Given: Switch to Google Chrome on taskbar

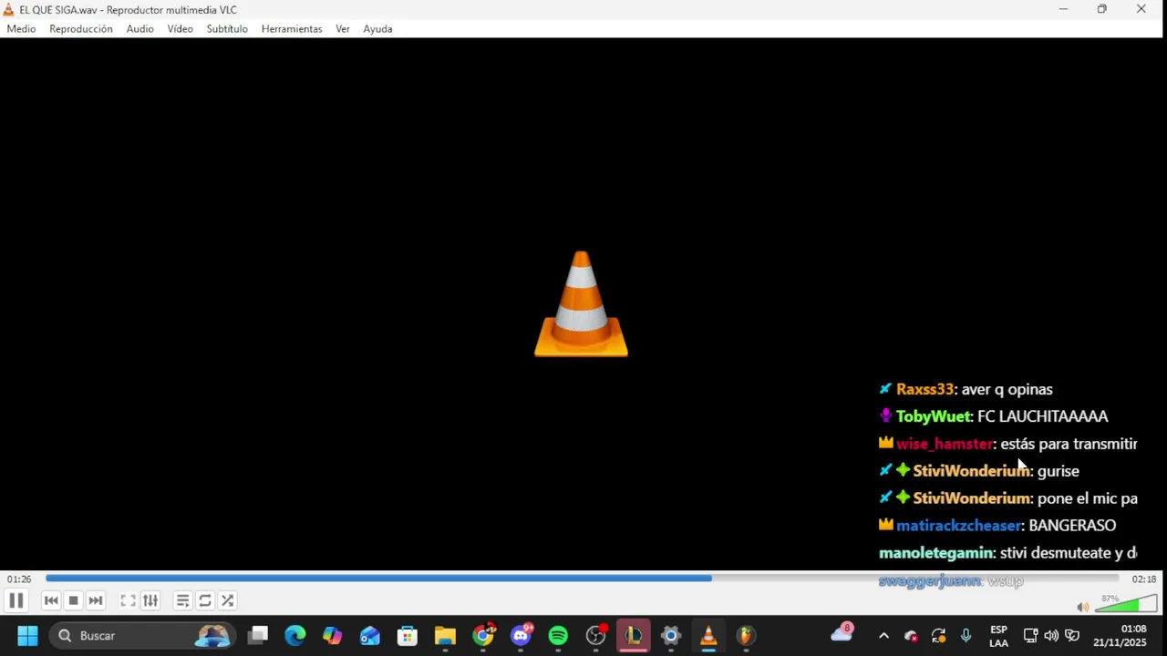Looking at the screenshot, I should [483, 636].
